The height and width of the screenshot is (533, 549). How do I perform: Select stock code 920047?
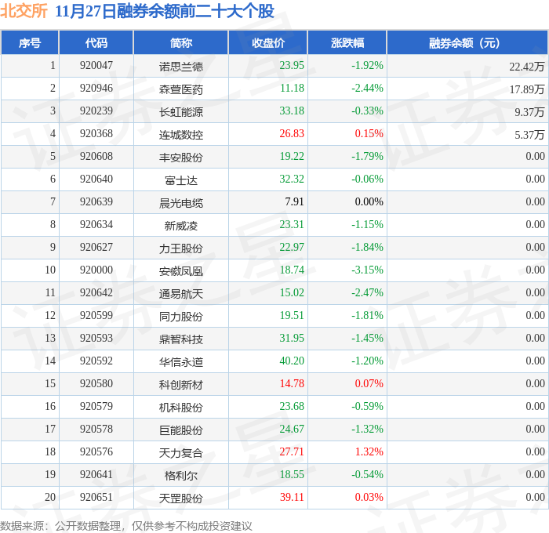[x=96, y=65]
